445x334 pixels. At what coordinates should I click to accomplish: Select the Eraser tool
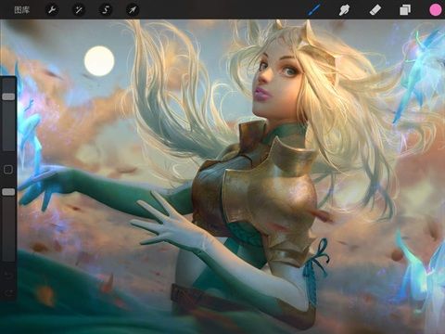[x=375, y=9]
